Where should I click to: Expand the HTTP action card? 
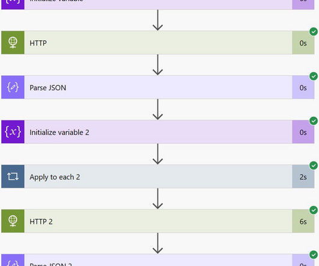click(x=158, y=43)
